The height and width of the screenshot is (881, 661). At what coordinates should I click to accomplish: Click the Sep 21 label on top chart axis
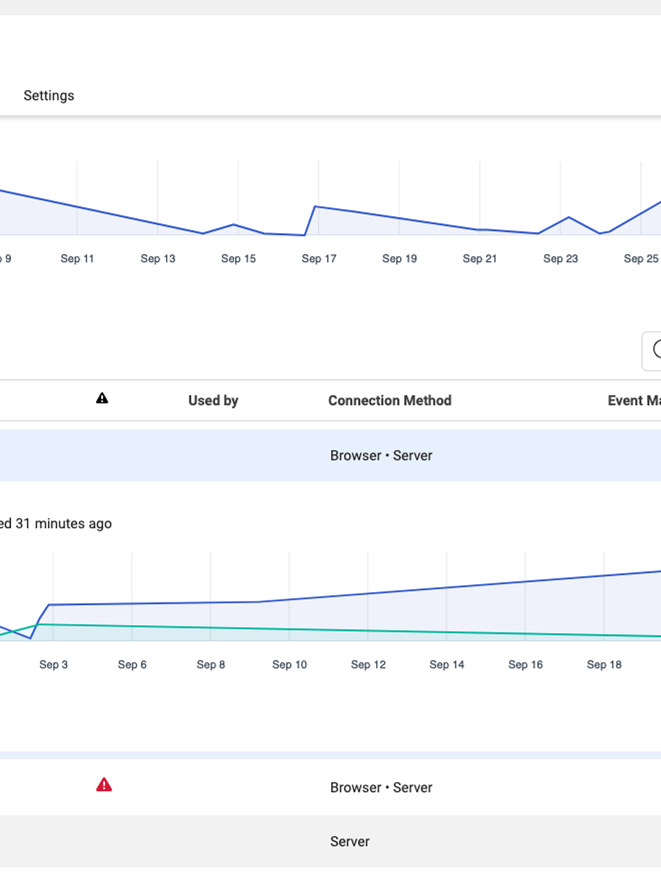(x=480, y=258)
